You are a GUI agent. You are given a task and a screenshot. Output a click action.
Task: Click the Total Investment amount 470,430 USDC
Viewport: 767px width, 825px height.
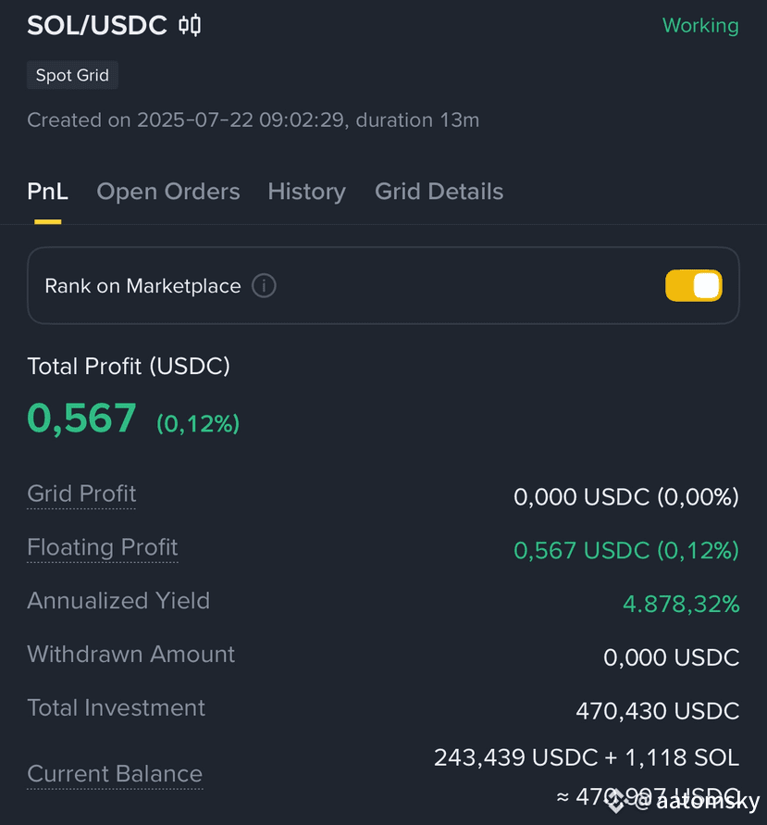[658, 711]
